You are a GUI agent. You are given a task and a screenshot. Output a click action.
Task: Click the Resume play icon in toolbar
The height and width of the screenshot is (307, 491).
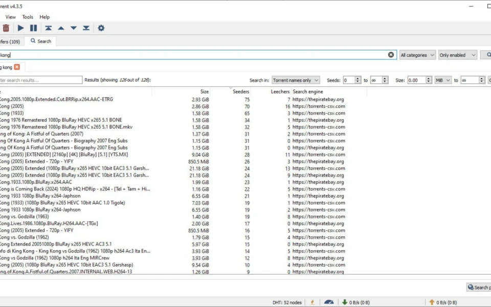coord(20,28)
